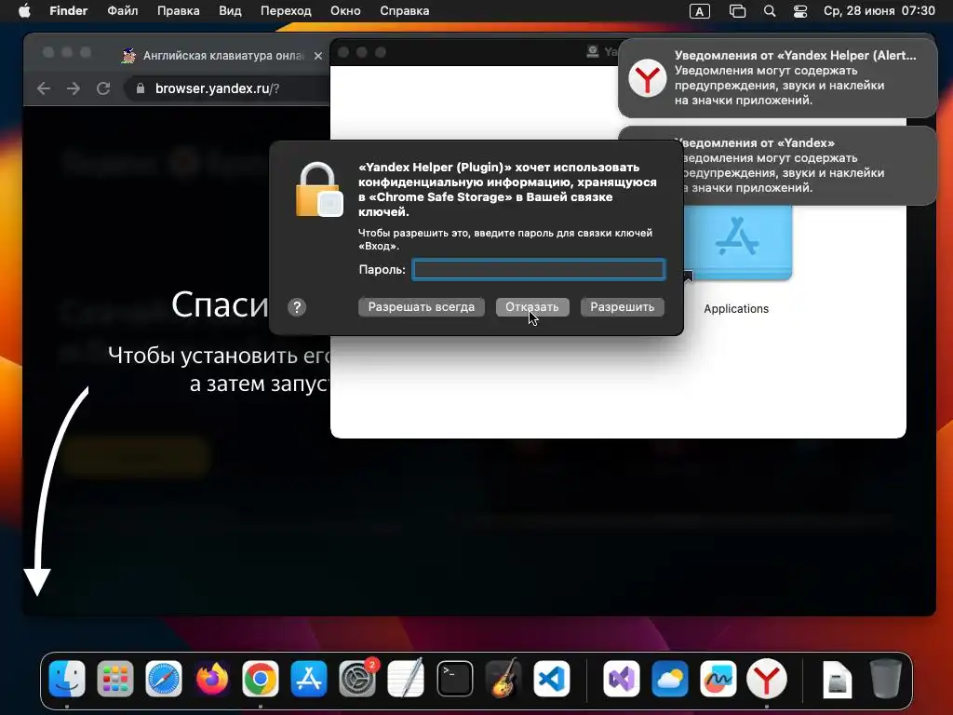This screenshot has width=953, height=715.
Task: Focus the Пароль input field
Action: pyautogui.click(x=539, y=269)
